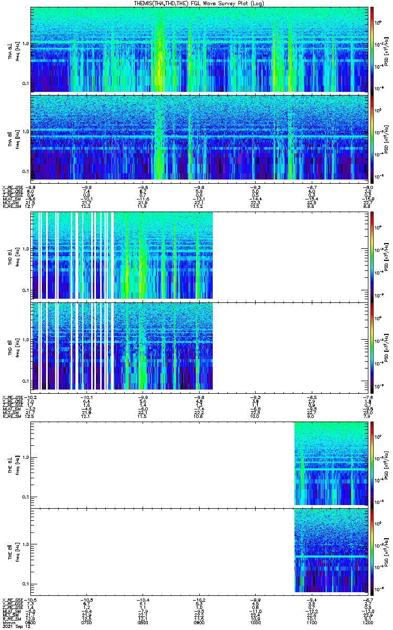Click the 1100 time tick label
Viewport: 393px width, 630px height.
point(311,622)
